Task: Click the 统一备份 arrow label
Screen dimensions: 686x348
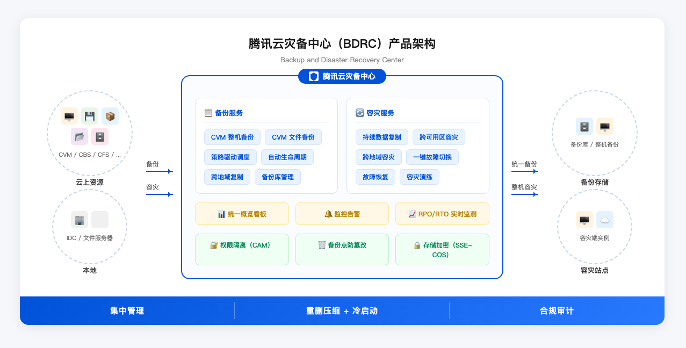Action: click(x=524, y=164)
